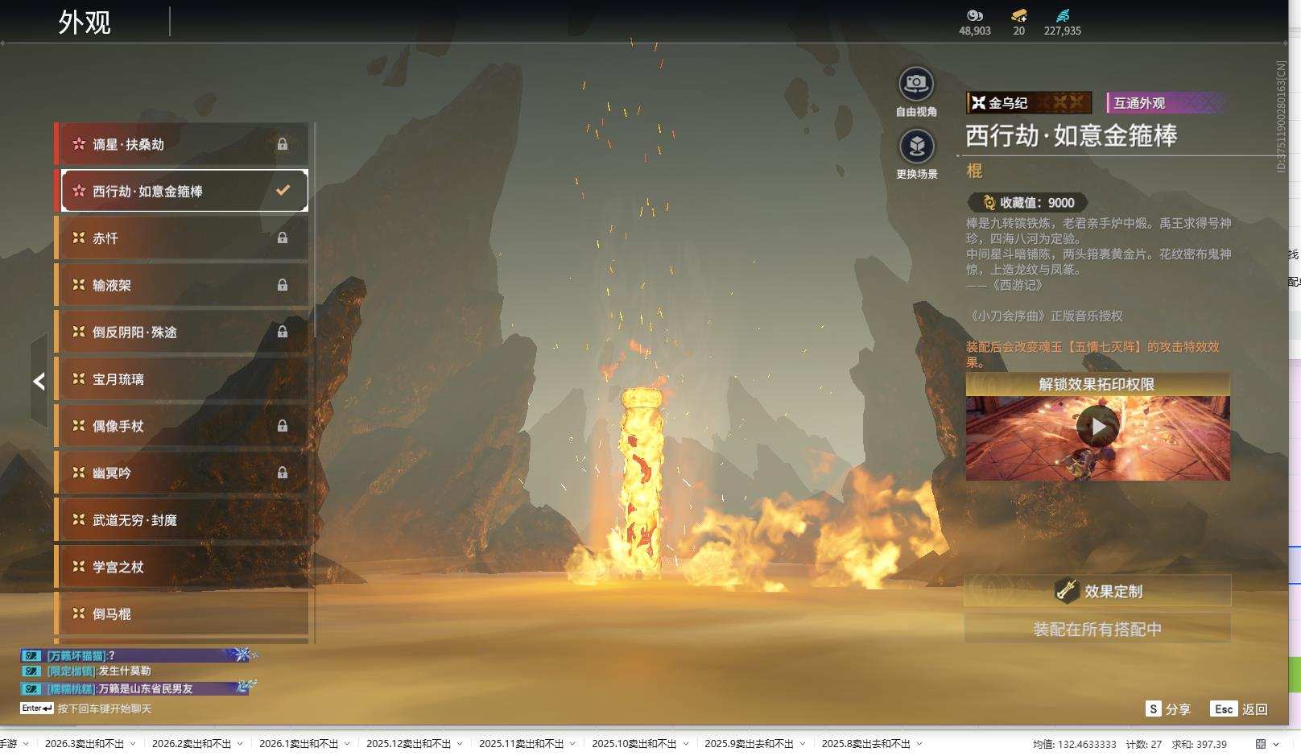
Task: Open dropdown arrow beside 2025.12卖出和不出 sheet
Action: point(460,744)
